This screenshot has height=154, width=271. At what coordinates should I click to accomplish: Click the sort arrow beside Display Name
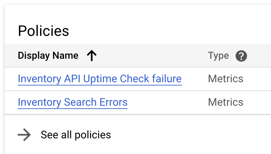92,56
